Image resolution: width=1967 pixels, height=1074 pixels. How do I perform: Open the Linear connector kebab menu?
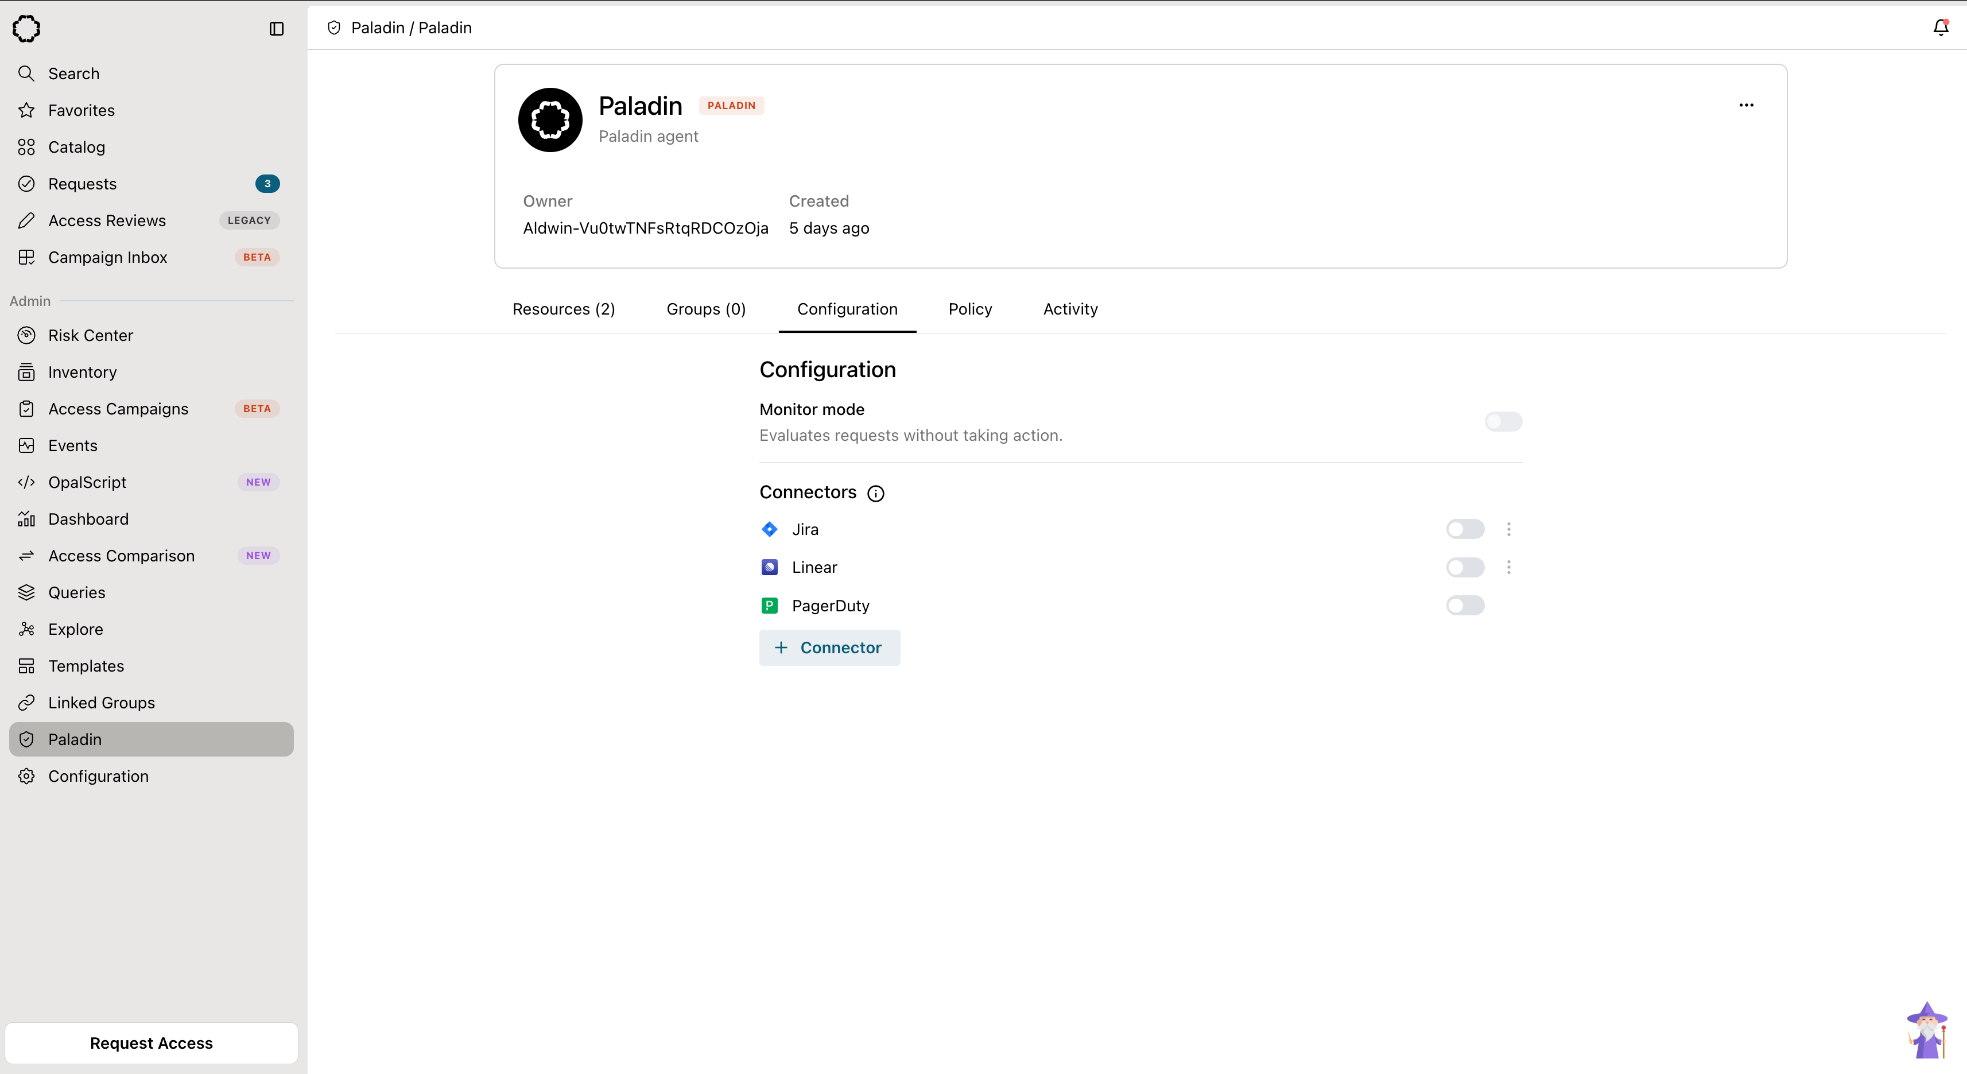(x=1509, y=567)
